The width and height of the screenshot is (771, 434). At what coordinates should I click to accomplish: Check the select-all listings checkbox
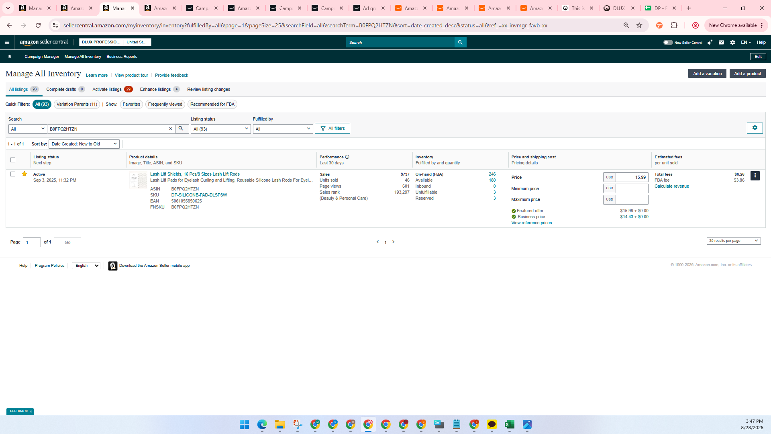click(13, 160)
